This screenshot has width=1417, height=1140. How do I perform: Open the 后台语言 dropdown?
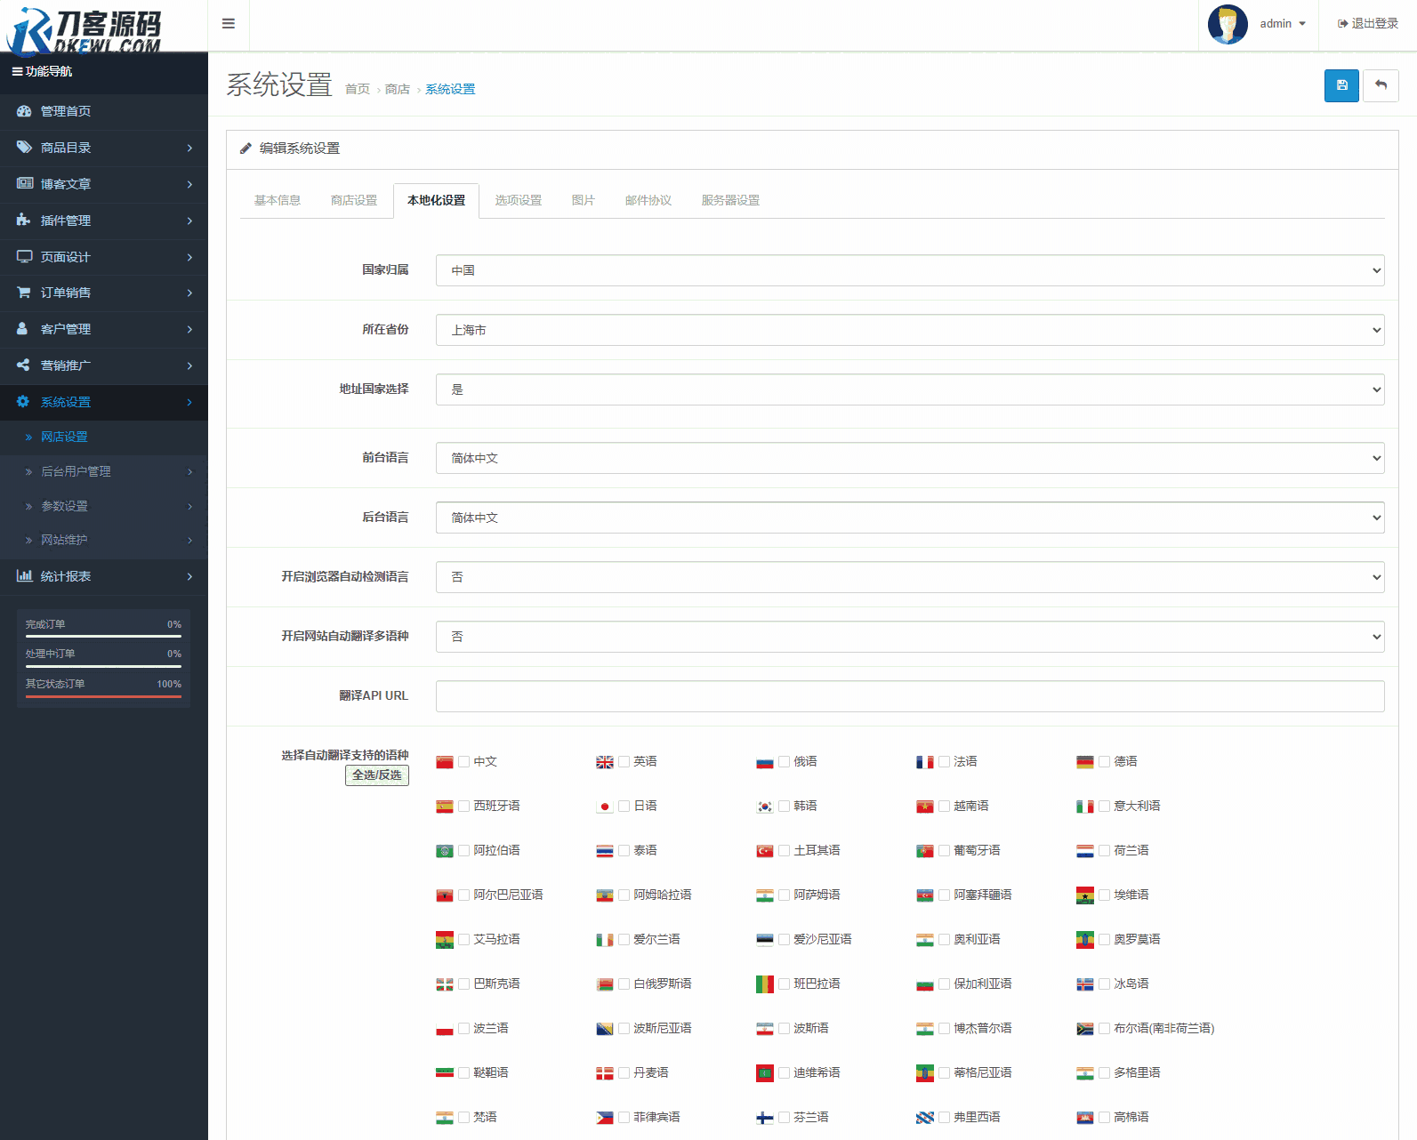coord(910,518)
